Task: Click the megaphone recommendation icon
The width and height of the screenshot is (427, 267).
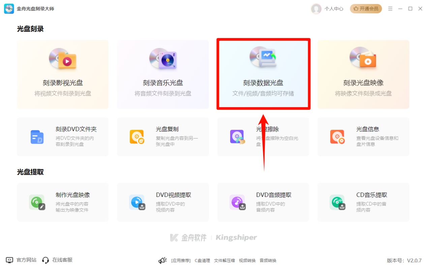Action: tap(162, 260)
